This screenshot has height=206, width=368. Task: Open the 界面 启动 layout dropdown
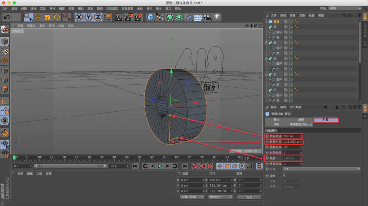(345, 8)
